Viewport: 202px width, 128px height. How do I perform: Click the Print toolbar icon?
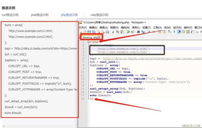point(107,32)
